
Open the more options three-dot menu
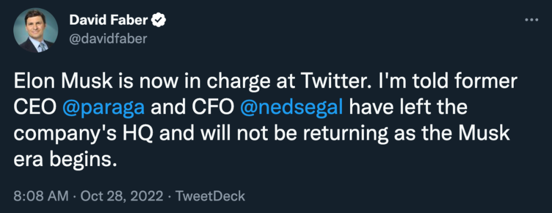(x=532, y=20)
